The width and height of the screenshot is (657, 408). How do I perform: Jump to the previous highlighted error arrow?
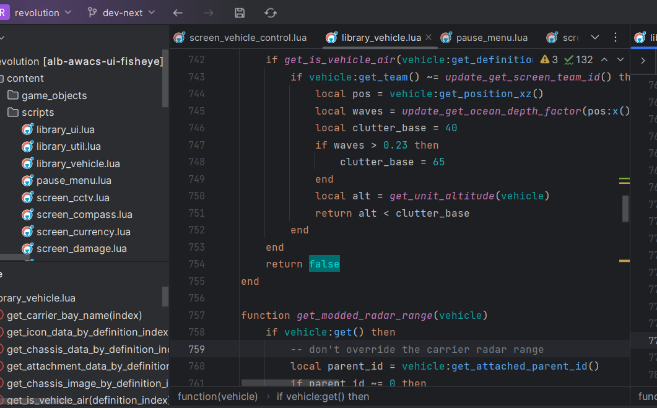pos(604,60)
